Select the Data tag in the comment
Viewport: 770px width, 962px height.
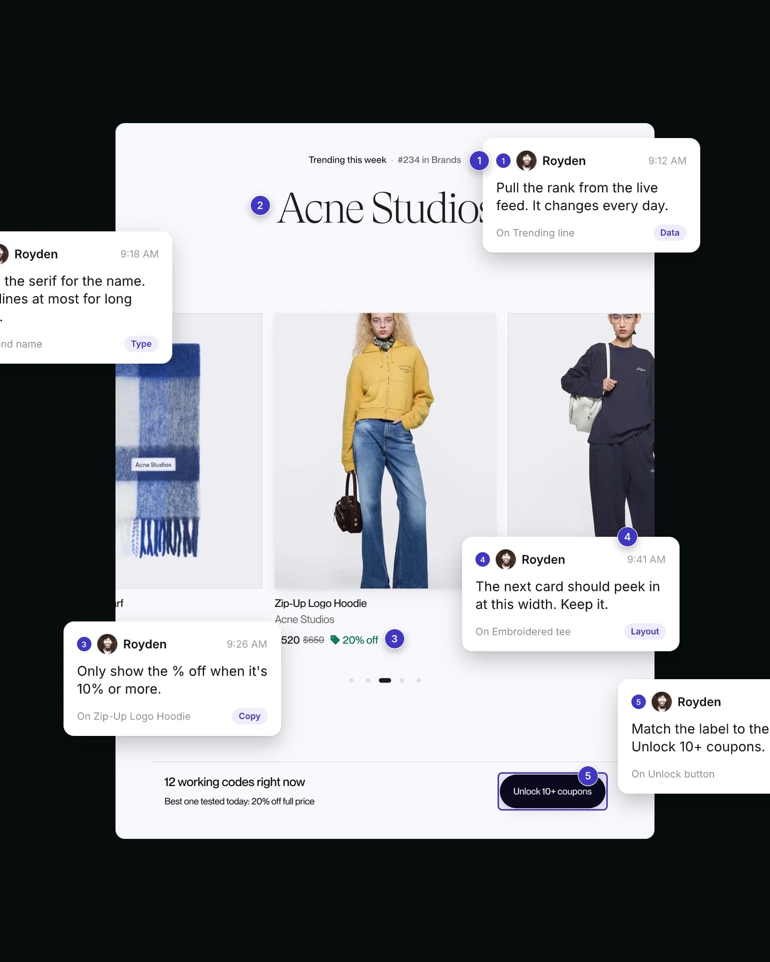pos(670,233)
